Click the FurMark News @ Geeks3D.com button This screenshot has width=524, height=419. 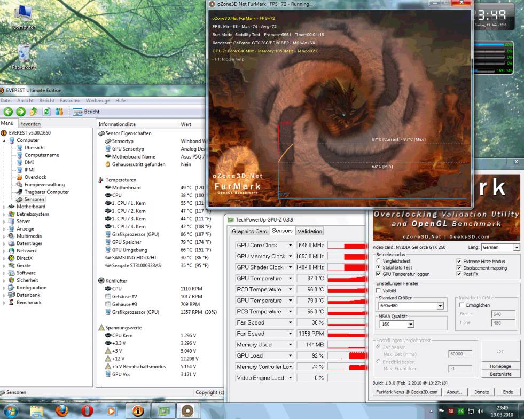pyautogui.click(x=406, y=392)
